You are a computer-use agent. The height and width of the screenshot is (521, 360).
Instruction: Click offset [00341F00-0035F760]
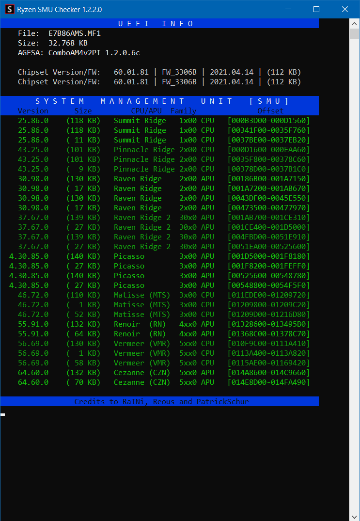pyautogui.click(x=269, y=130)
